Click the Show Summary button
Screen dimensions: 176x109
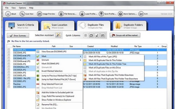tap(18, 35)
